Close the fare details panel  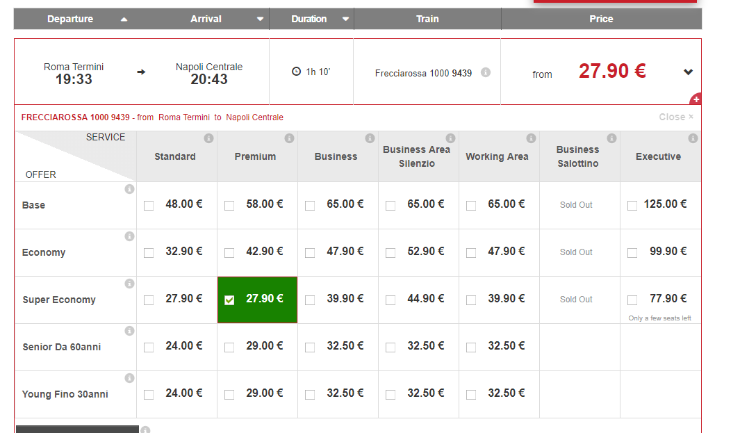point(675,117)
